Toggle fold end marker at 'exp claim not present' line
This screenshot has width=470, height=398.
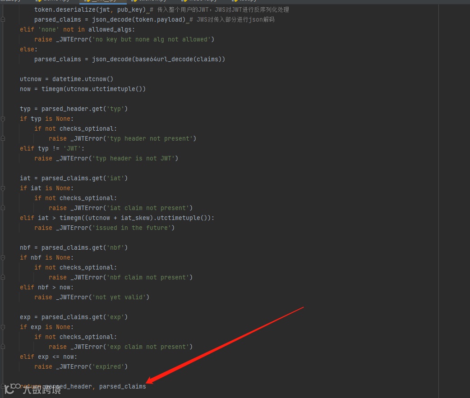click(3, 347)
